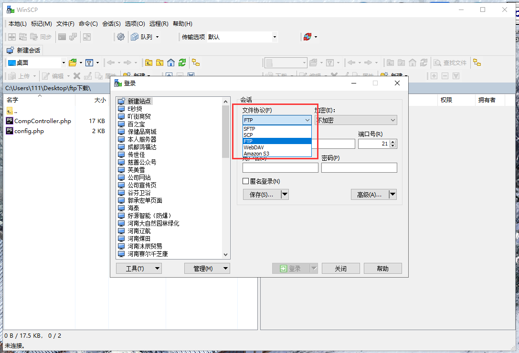Click the site list scroll down arrow
This screenshot has width=519, height=353.
[226, 254]
